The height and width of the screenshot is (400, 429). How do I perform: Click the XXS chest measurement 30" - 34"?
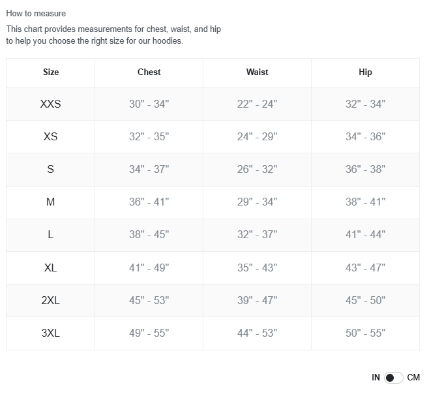point(149,104)
